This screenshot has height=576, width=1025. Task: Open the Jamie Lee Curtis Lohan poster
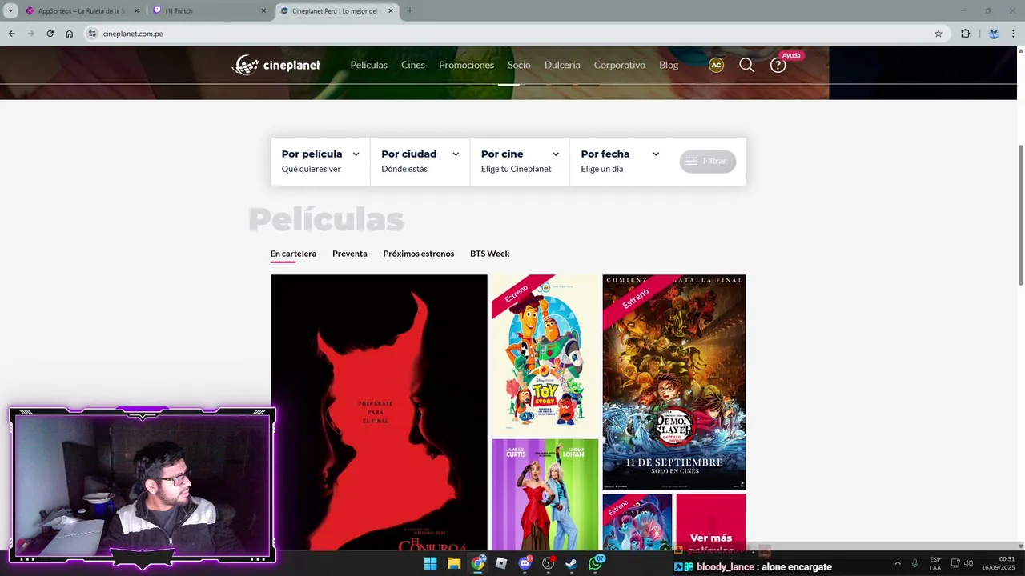(545, 494)
